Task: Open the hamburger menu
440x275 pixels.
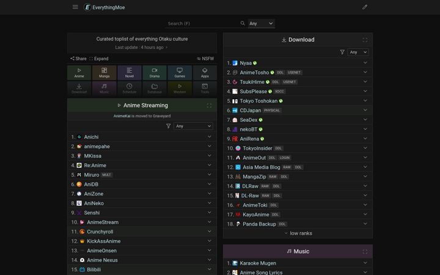Action: (x=75, y=7)
